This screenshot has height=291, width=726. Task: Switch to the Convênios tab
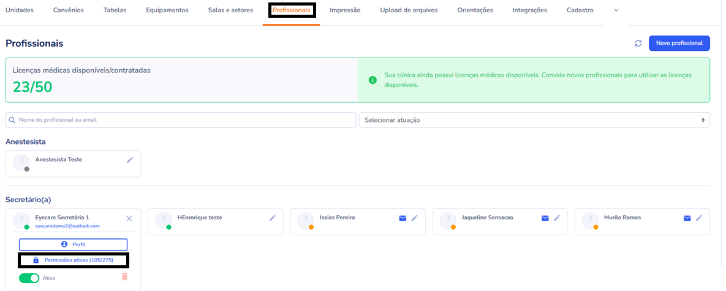pos(69,10)
